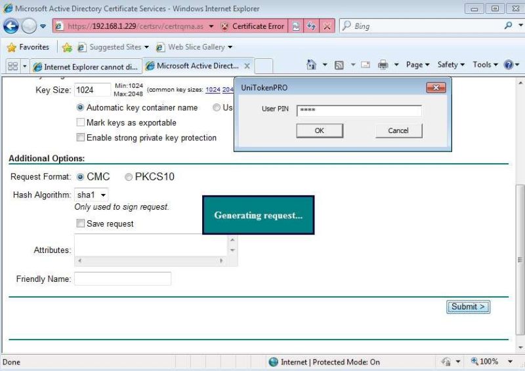This screenshot has height=371, width=525.
Task: Open the zoom level 100% dropdown
Action: click(510, 362)
